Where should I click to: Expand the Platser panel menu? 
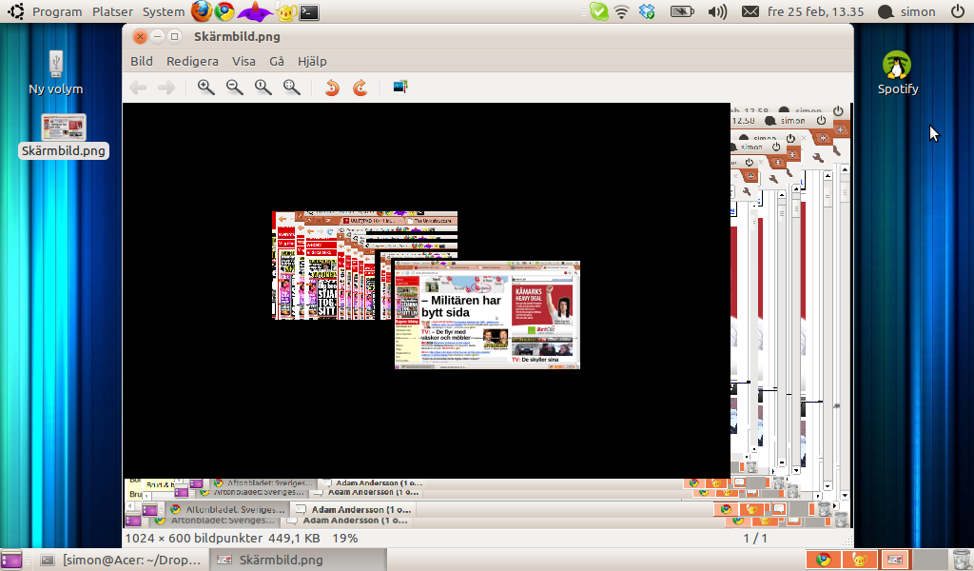tap(112, 12)
